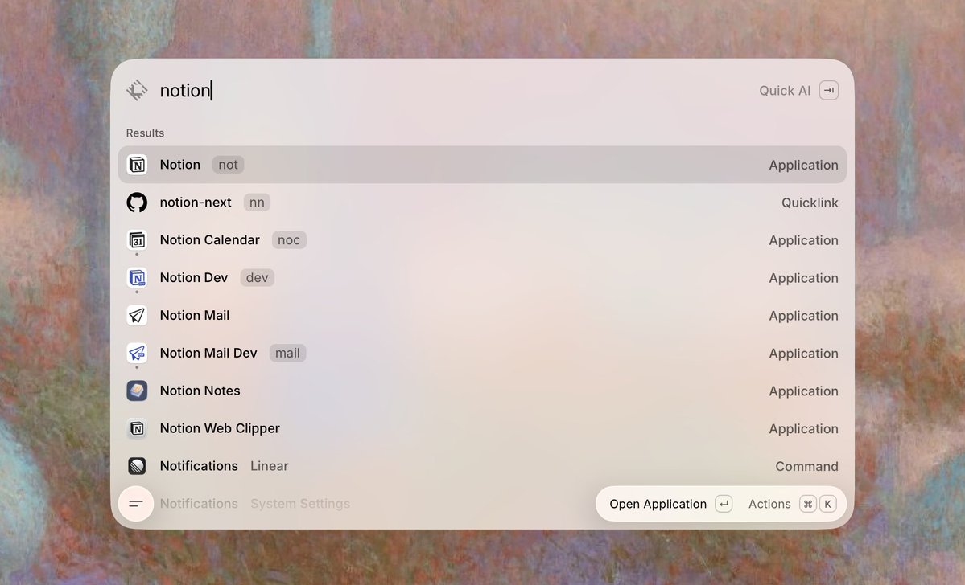Image resolution: width=965 pixels, height=585 pixels.
Task: Select the Notion Calendar result
Action: tap(483, 240)
